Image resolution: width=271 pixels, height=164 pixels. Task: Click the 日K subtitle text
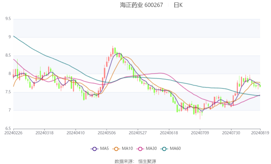pyautogui.click(x=178, y=5)
